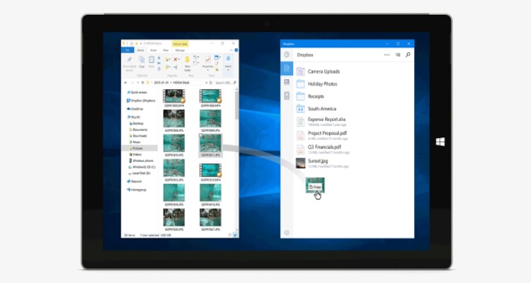Click the Dropbox list view icon
The height and width of the screenshot is (283, 531).
tap(397, 54)
